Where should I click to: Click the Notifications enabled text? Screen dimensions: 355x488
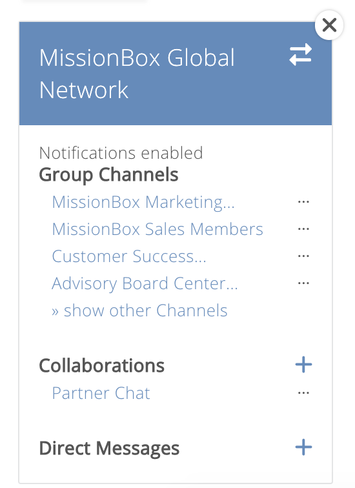pyautogui.click(x=121, y=153)
